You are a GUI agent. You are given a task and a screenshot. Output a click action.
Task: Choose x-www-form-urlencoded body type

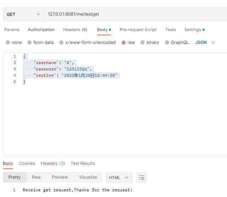61,42
